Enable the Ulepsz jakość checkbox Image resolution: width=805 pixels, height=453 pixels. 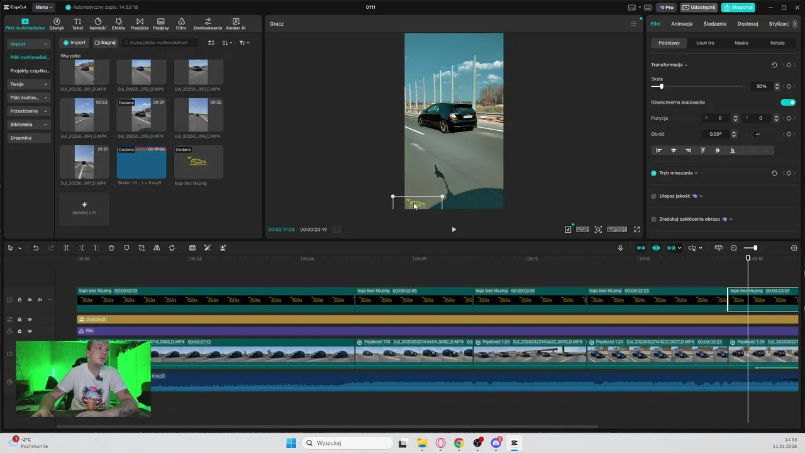pyautogui.click(x=654, y=196)
